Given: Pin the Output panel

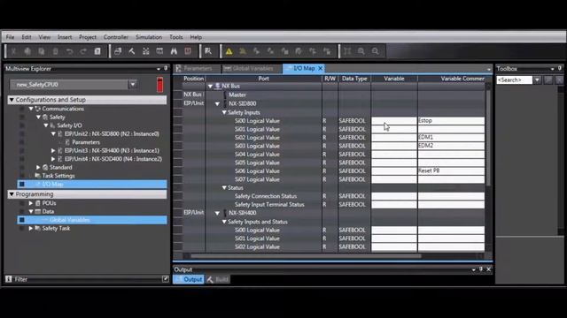Looking at the screenshot, I should pos(481,269).
